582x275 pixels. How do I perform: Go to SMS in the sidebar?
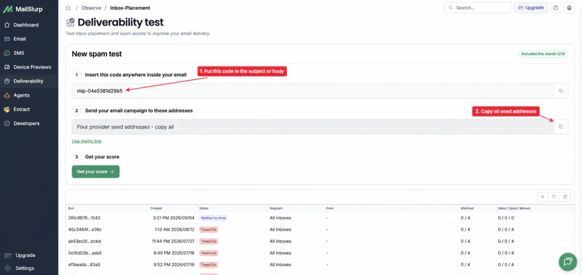(x=19, y=53)
